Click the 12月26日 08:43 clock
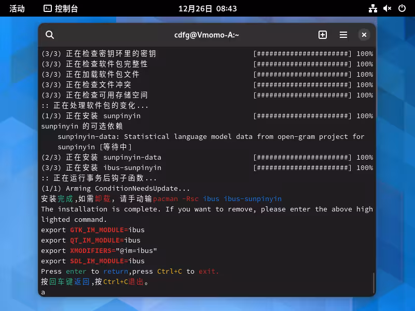The width and height of the screenshot is (415, 311). point(208,8)
